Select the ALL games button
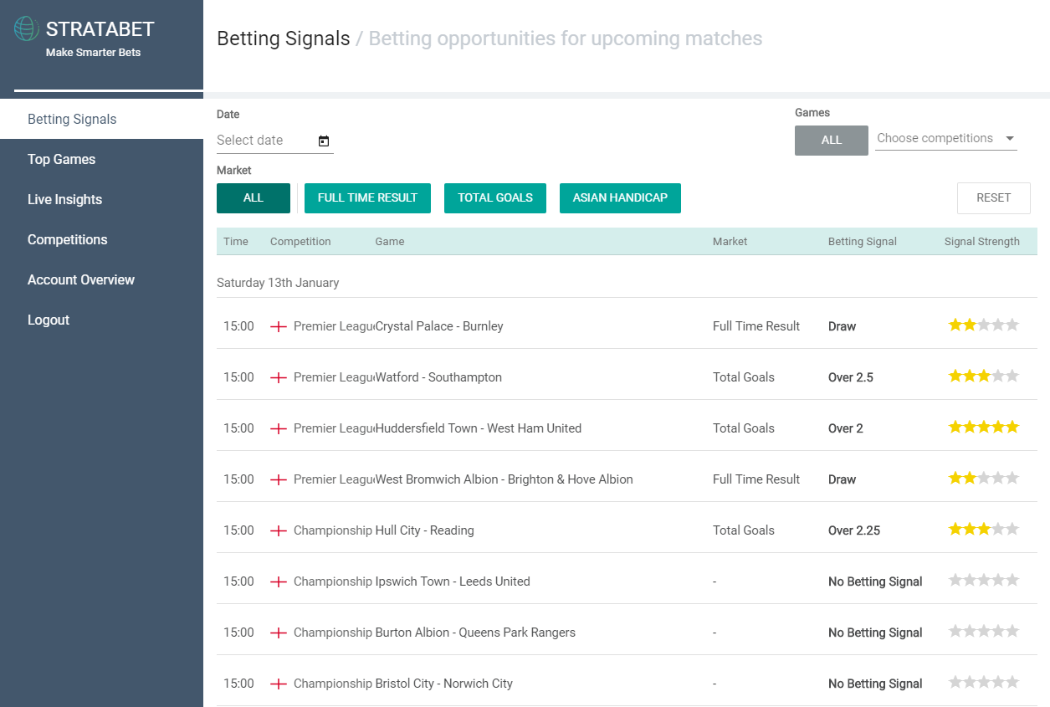1050x707 pixels. (832, 141)
